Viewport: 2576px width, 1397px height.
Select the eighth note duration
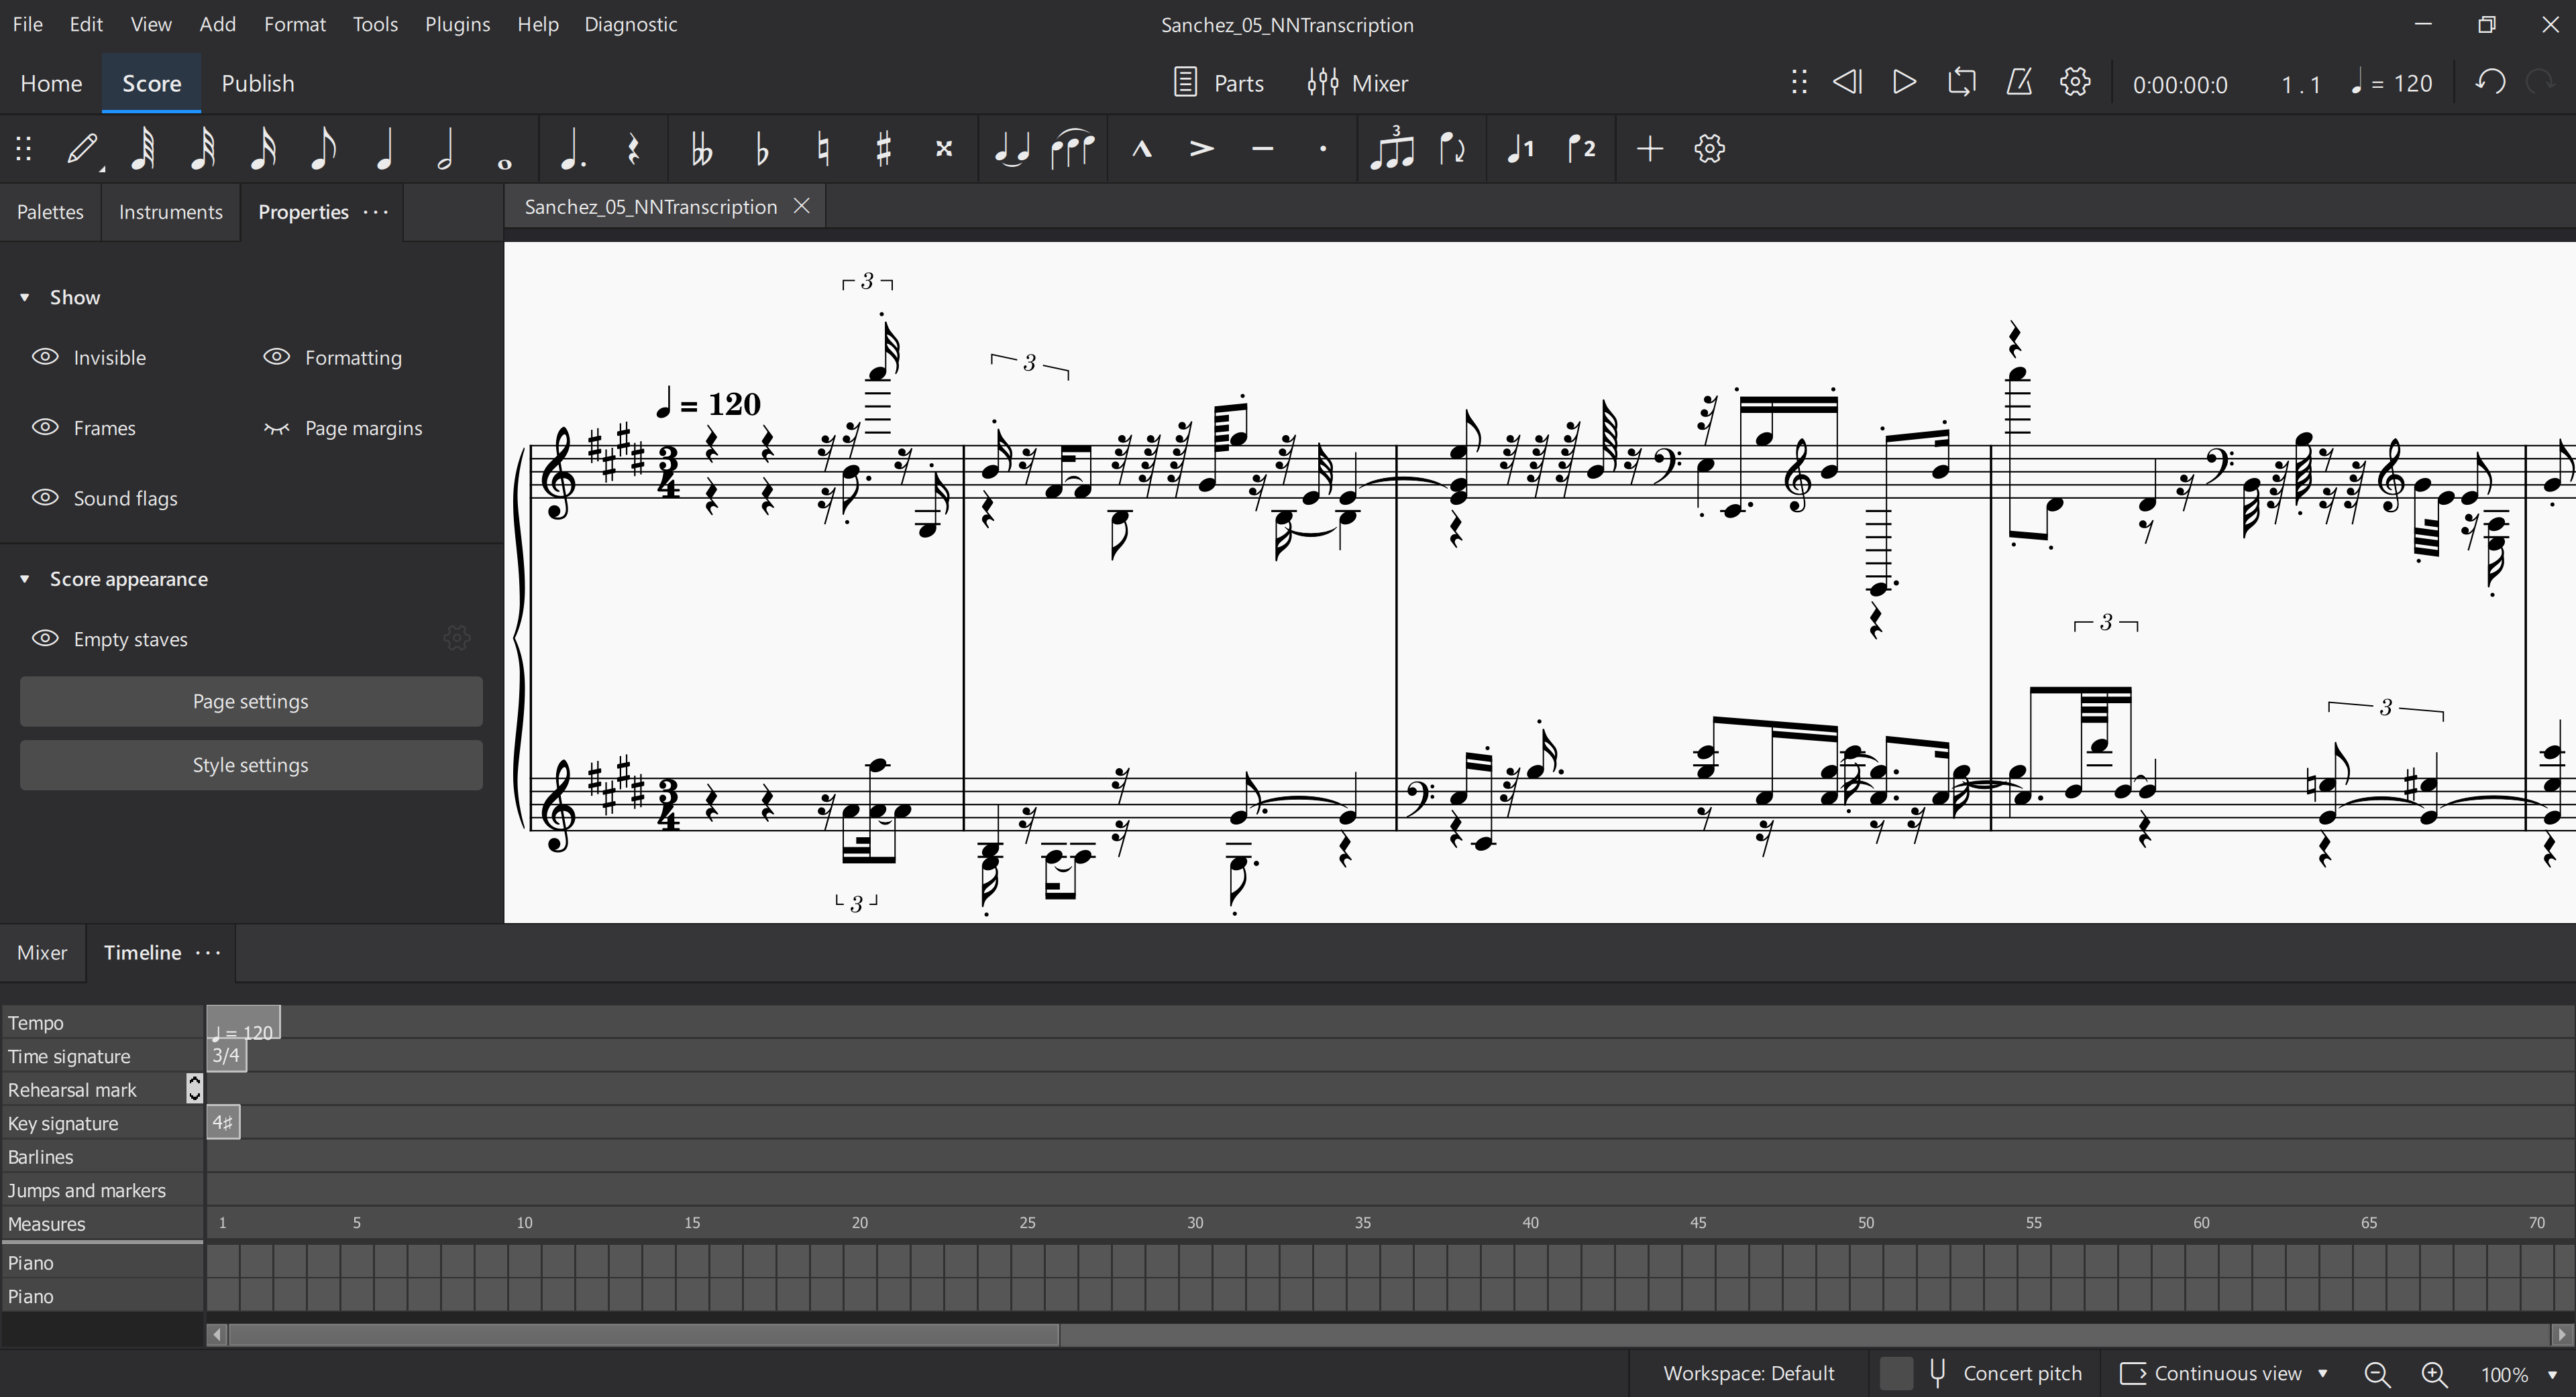click(x=322, y=149)
